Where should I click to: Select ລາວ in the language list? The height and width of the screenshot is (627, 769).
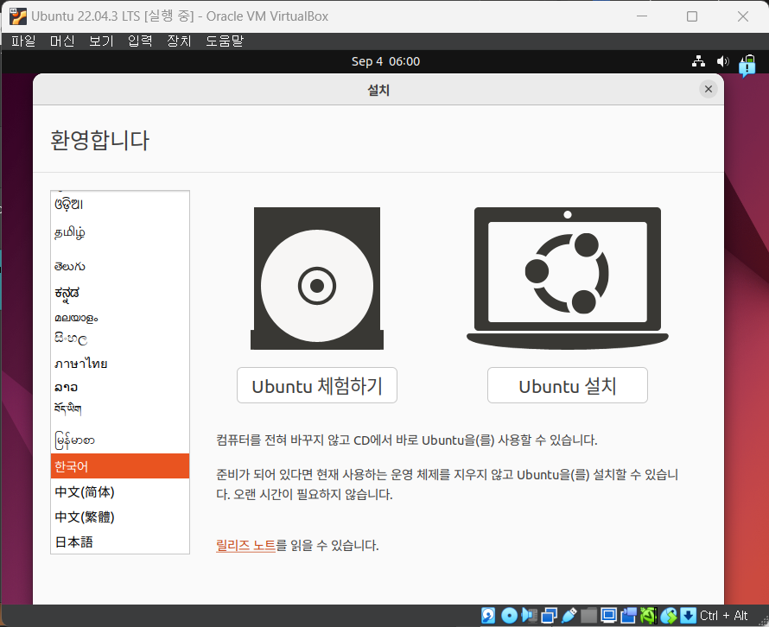[x=120, y=387]
